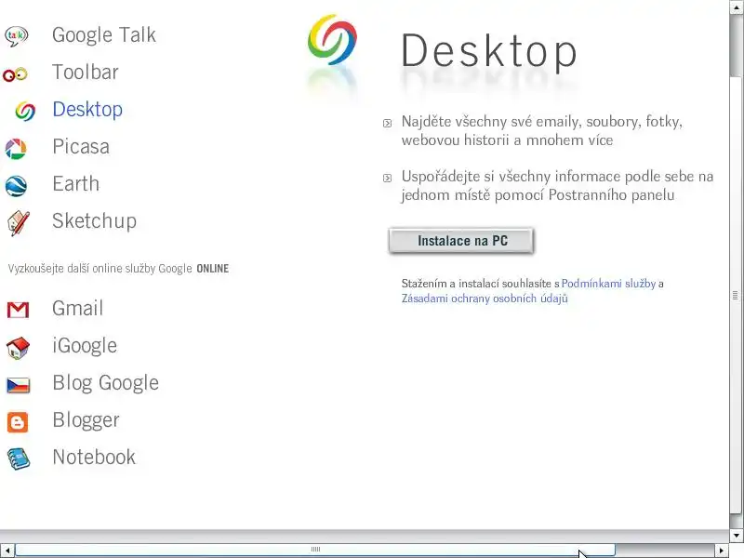
Task: Open the Google Talk product entry
Action: tap(104, 35)
